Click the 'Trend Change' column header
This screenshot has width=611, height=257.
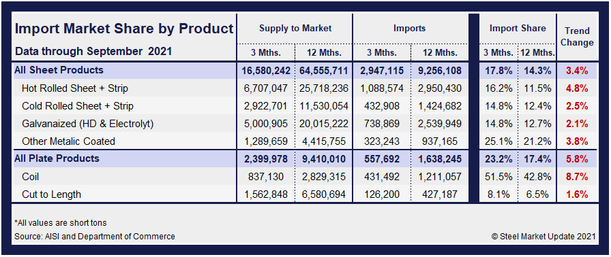click(577, 37)
